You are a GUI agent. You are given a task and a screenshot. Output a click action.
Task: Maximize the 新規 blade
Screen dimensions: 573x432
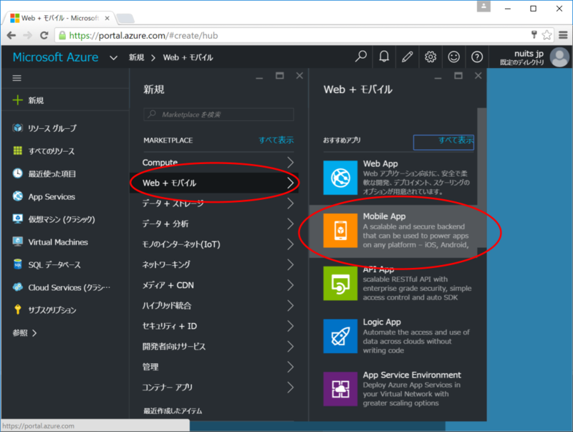pyautogui.click(x=279, y=76)
